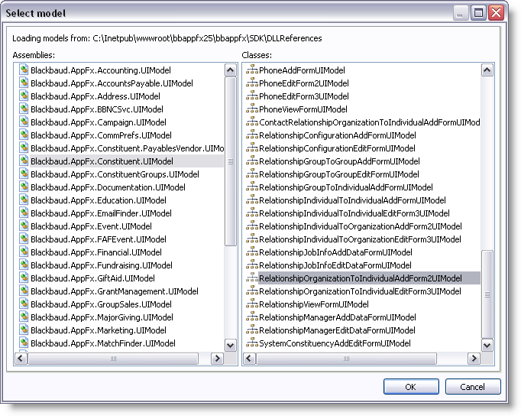Image resolution: width=521 pixels, height=416 pixels.
Task: Click the assembly icon next to Blackbaud.AppFx.Address.UIModel
Action: click(x=24, y=96)
